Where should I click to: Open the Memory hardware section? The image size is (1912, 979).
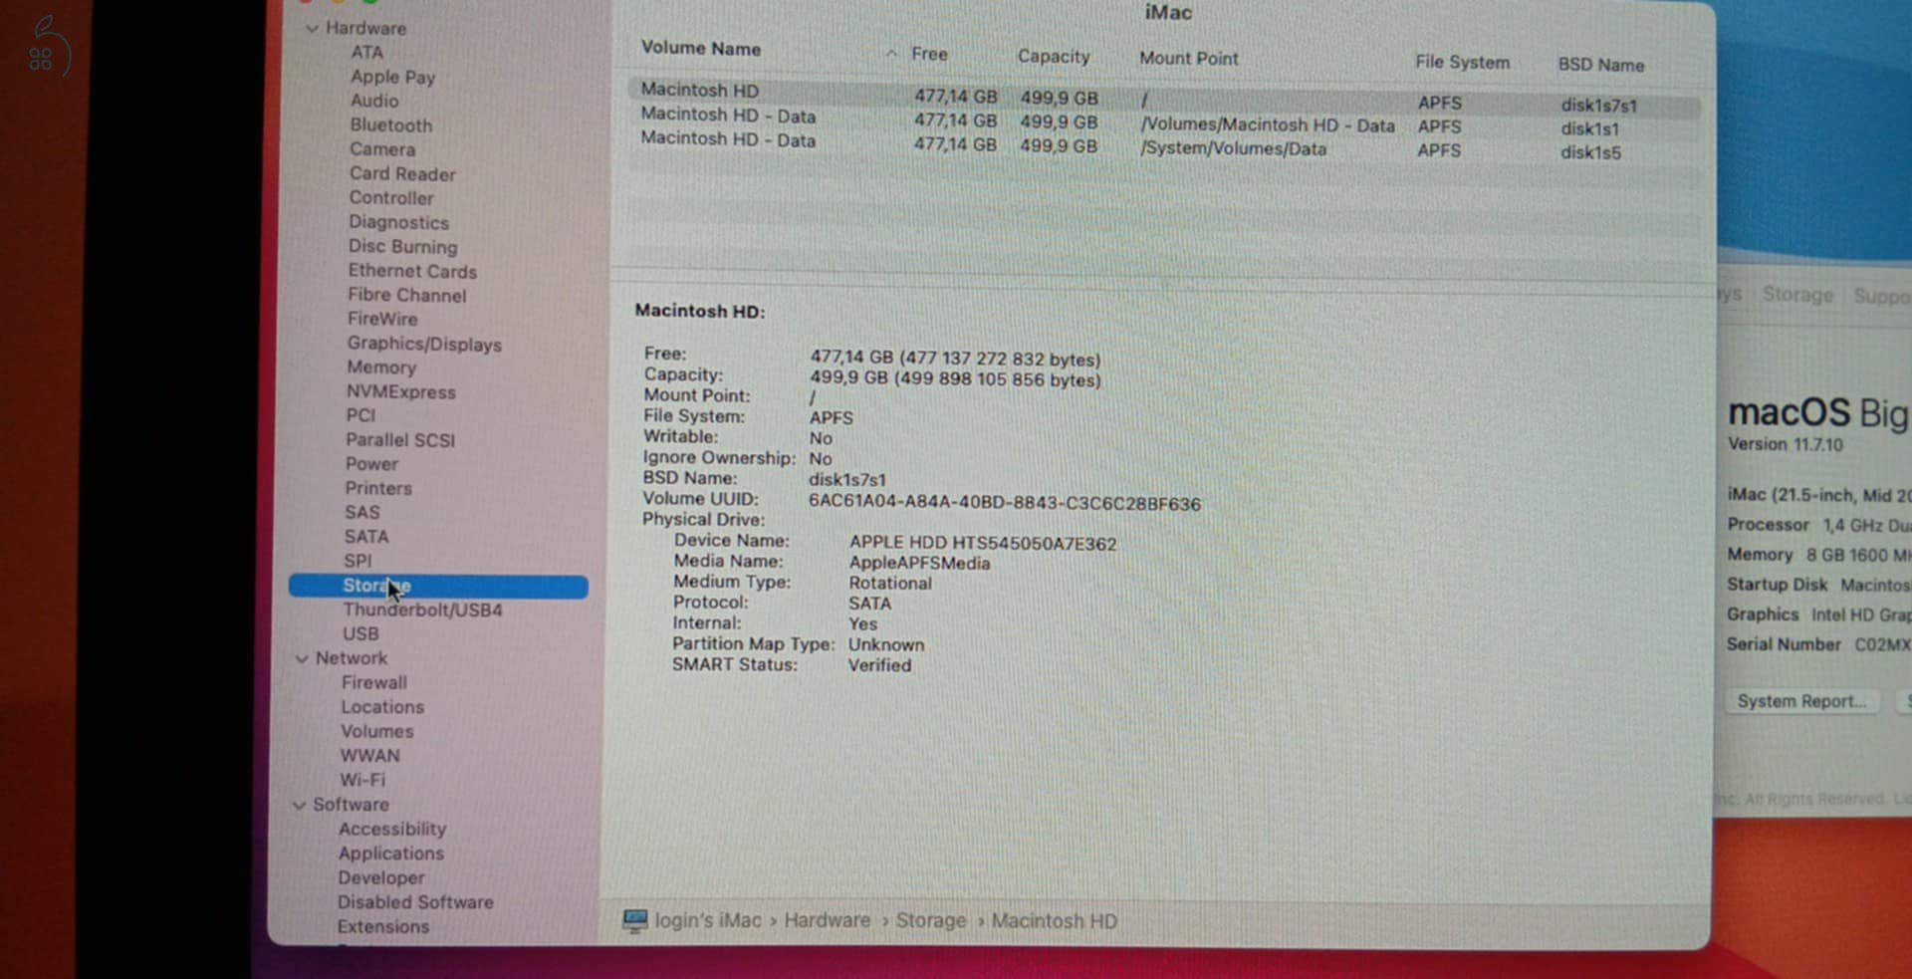381,367
